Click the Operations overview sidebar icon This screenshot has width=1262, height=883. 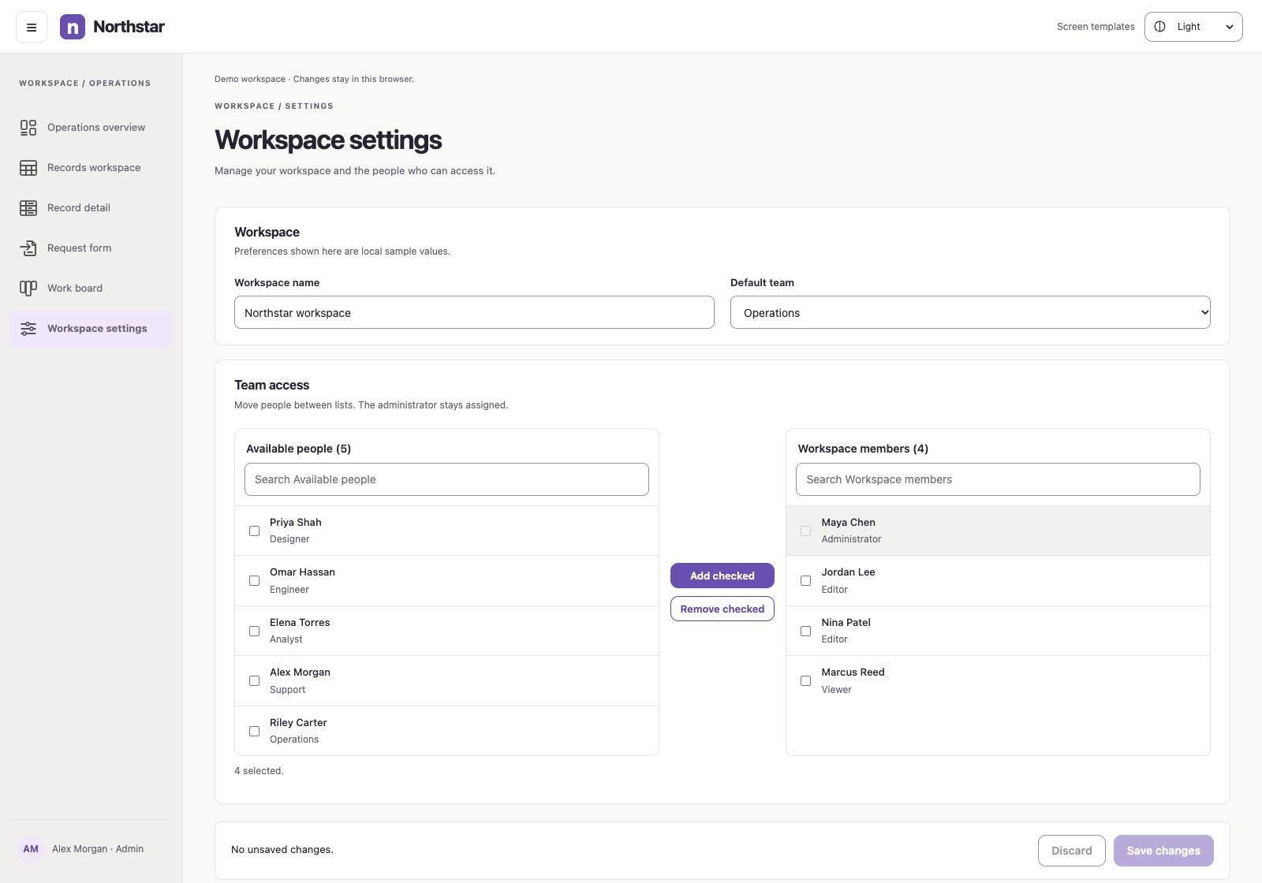[28, 128]
